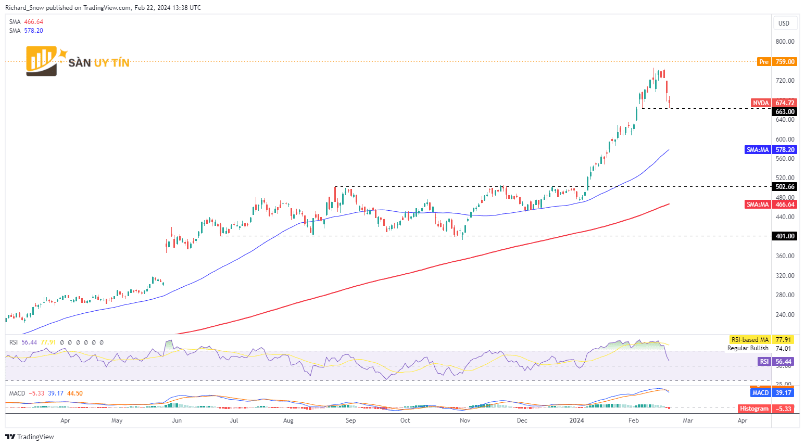This screenshot has height=446, width=805.
Task: Click the 320.00 price axis label
Action: point(785,276)
